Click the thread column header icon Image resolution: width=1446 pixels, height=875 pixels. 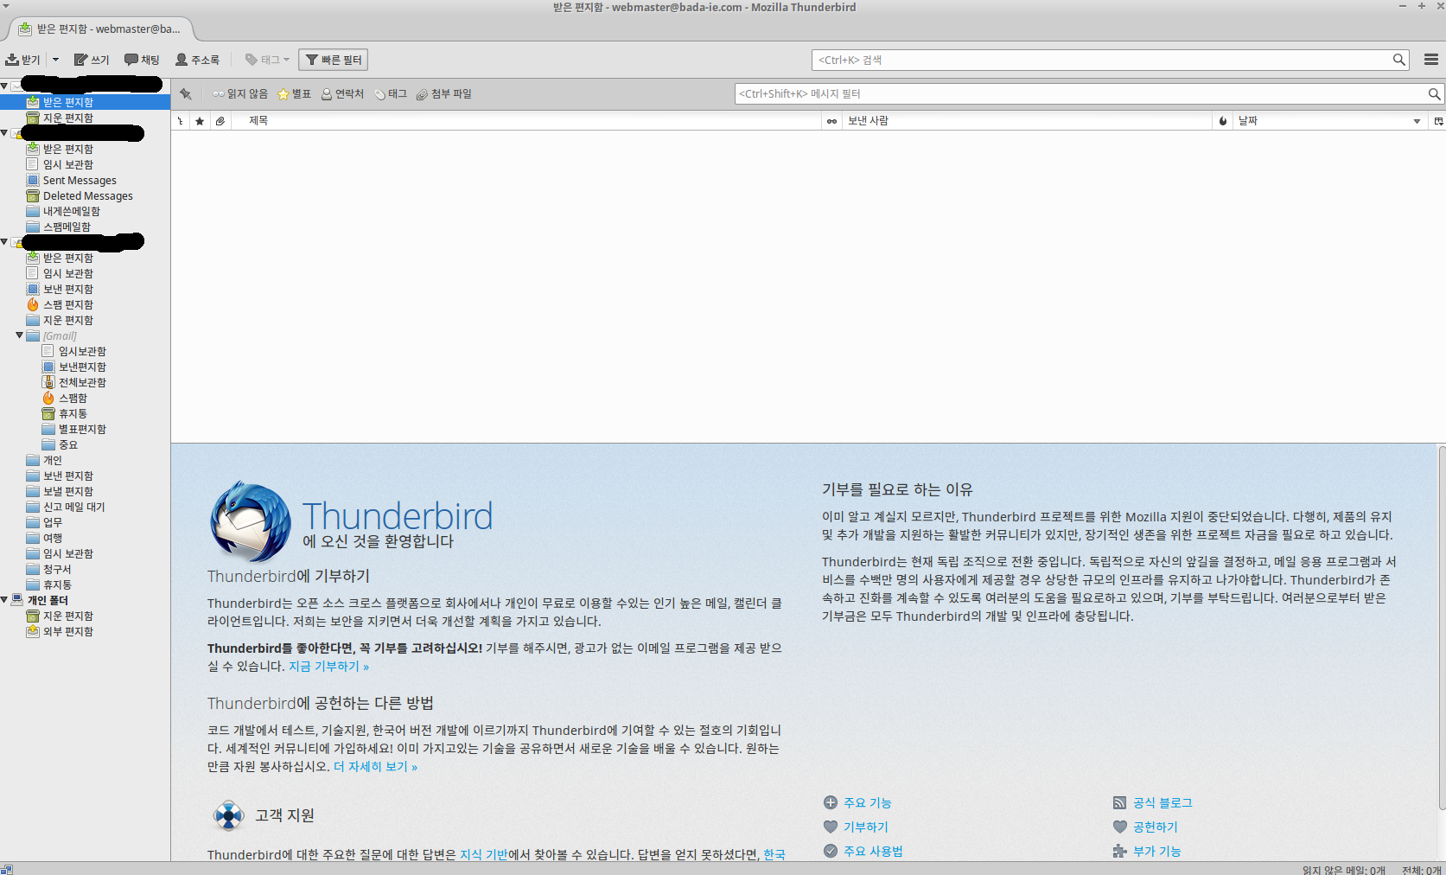[x=180, y=121]
